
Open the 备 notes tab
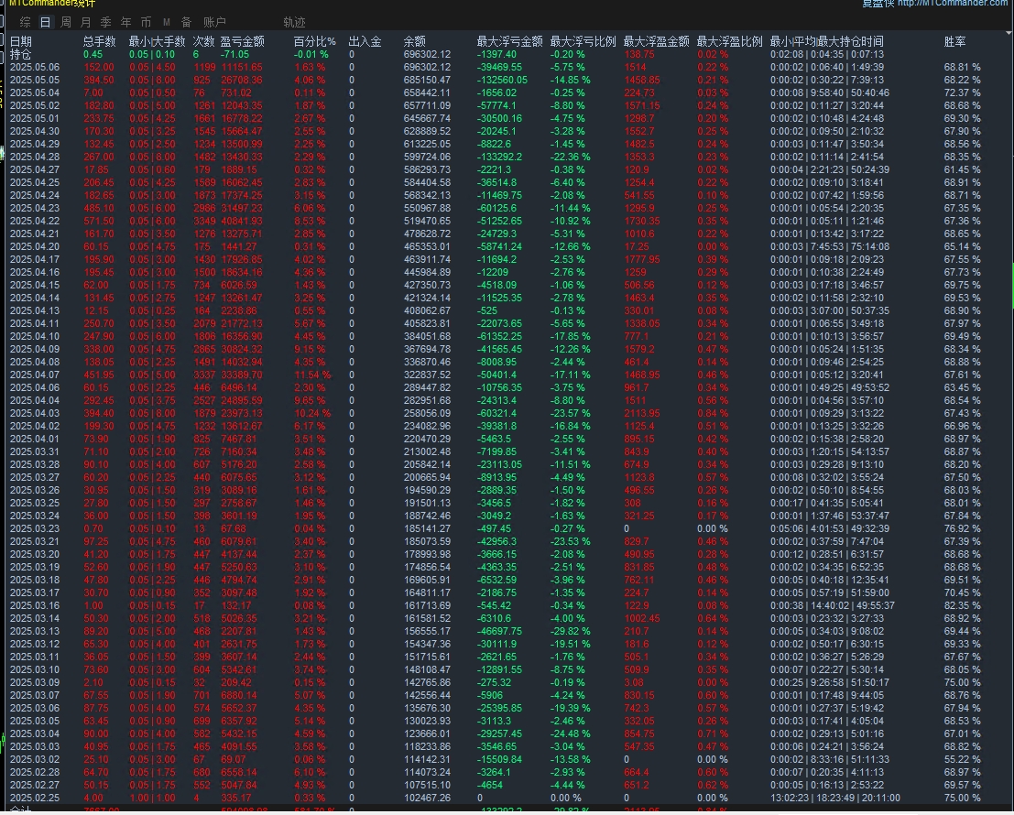186,23
